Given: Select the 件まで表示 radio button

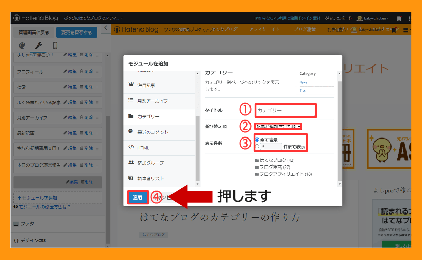Looking at the screenshot, I should pos(257,147).
